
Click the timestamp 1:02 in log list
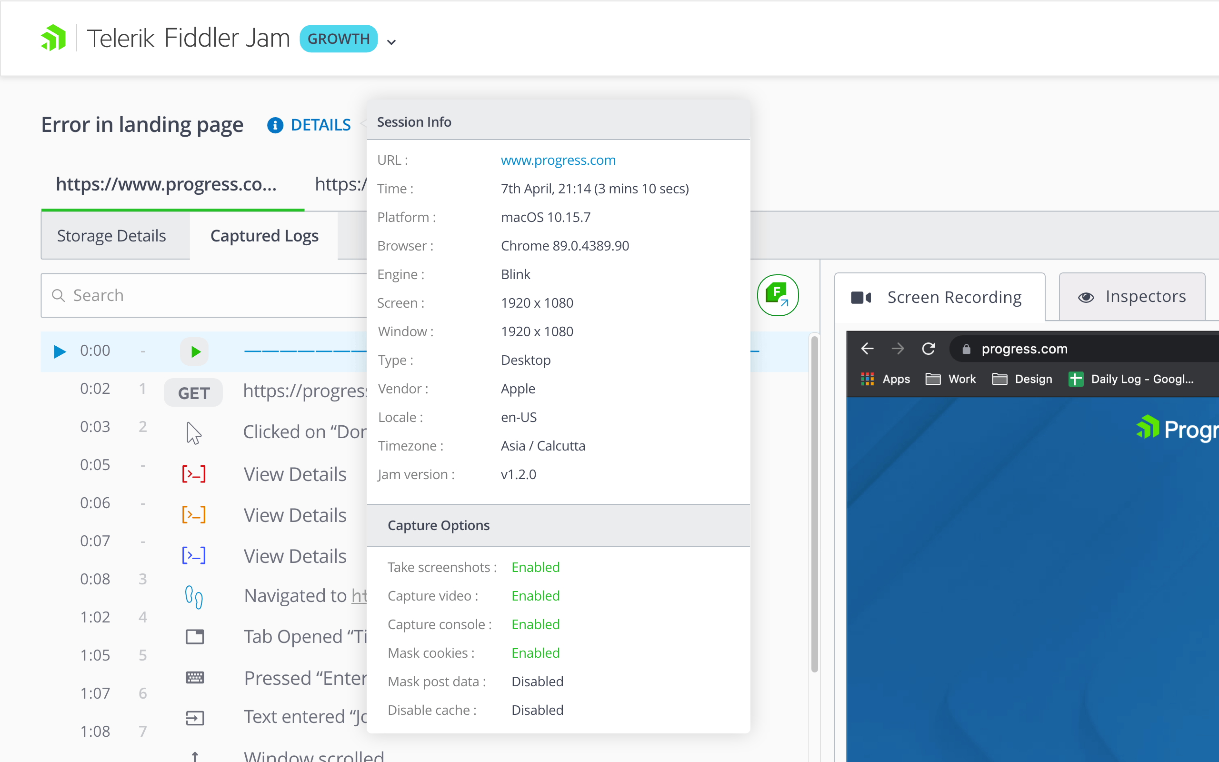(x=95, y=617)
